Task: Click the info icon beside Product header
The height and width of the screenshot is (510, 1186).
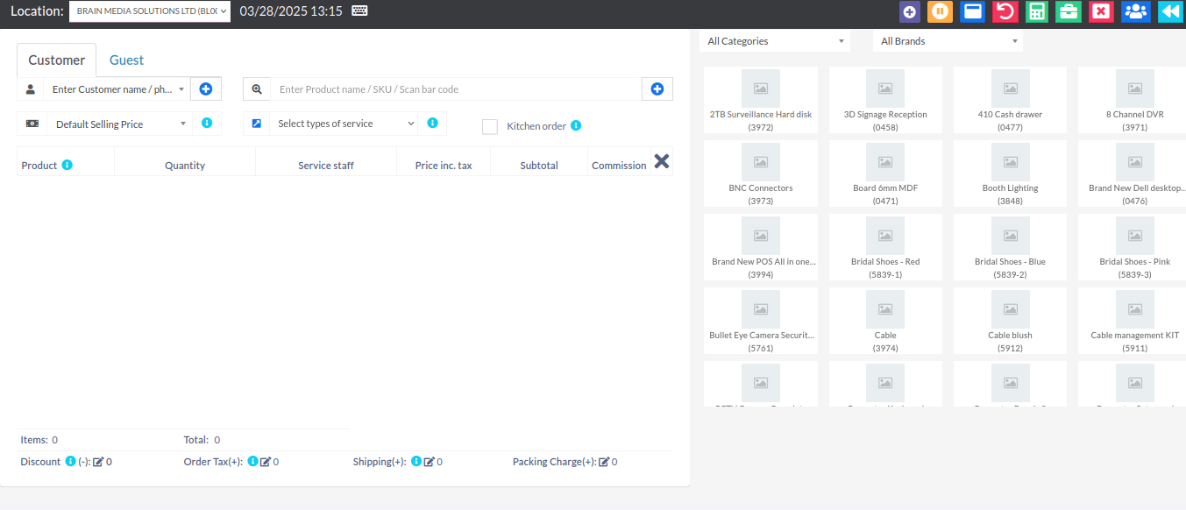Action: (67, 165)
